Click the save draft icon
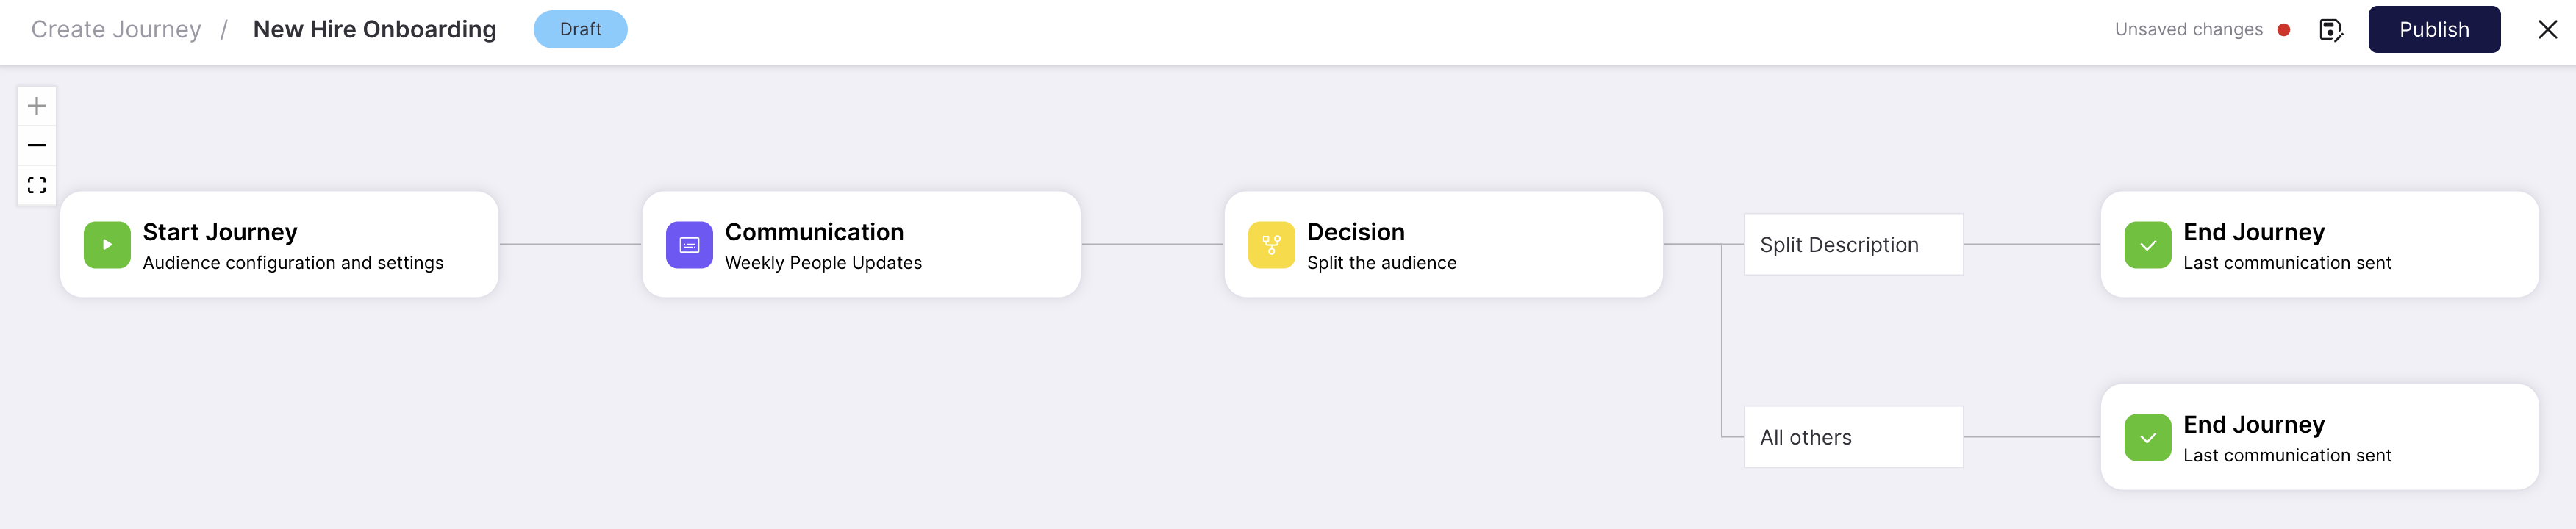2576x529 pixels. (x=2330, y=30)
